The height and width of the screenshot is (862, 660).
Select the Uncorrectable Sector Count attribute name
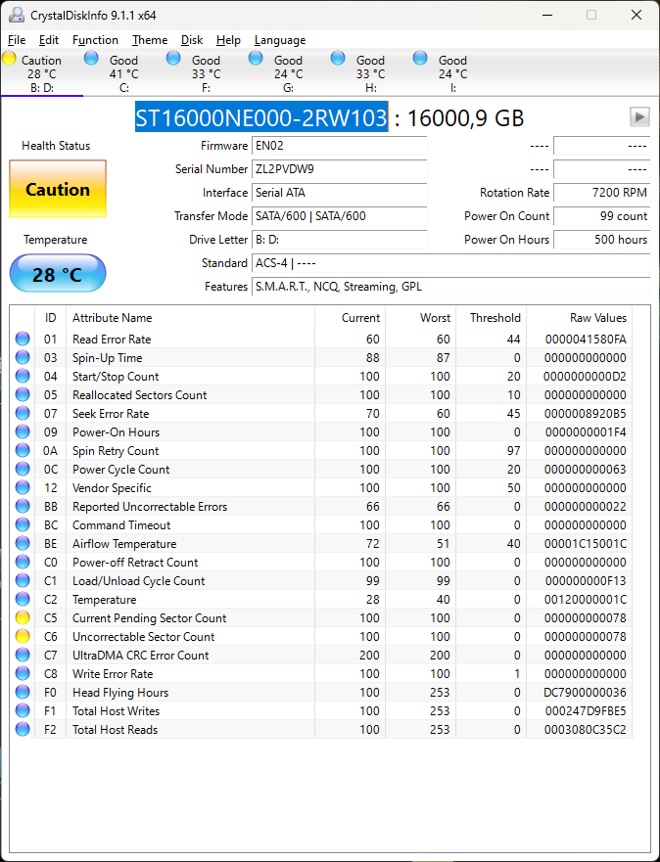(x=144, y=637)
